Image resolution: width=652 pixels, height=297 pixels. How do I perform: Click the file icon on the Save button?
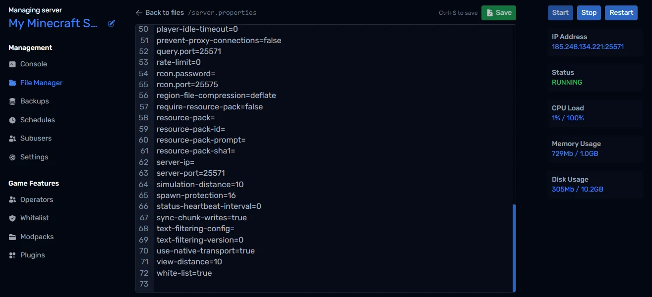490,13
